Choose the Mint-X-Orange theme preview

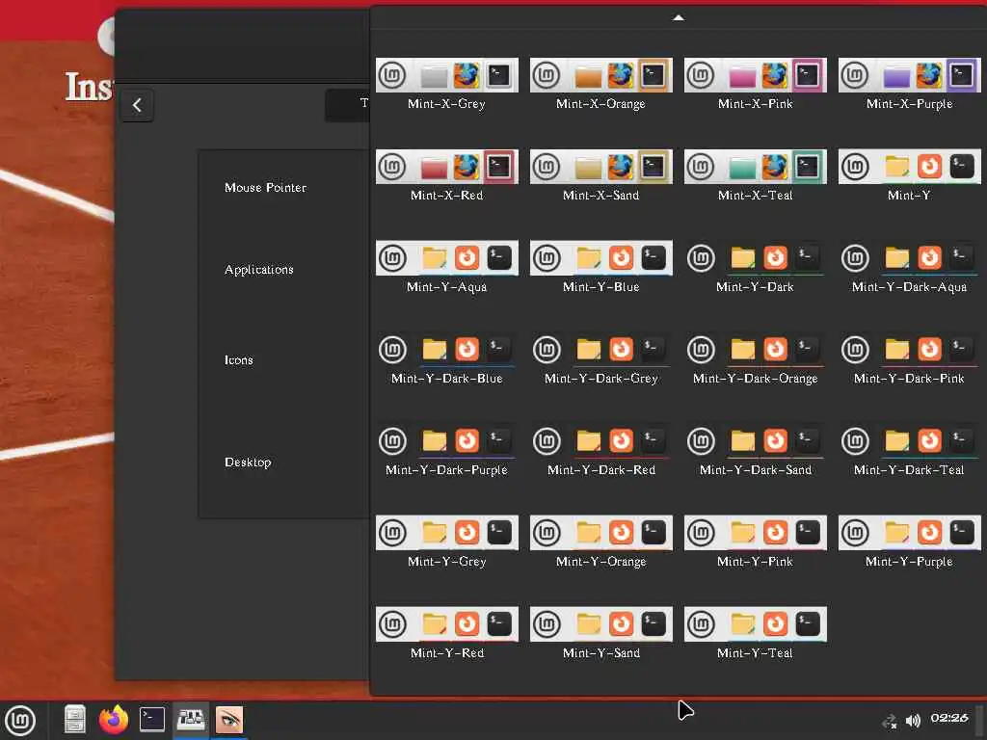[x=601, y=75]
